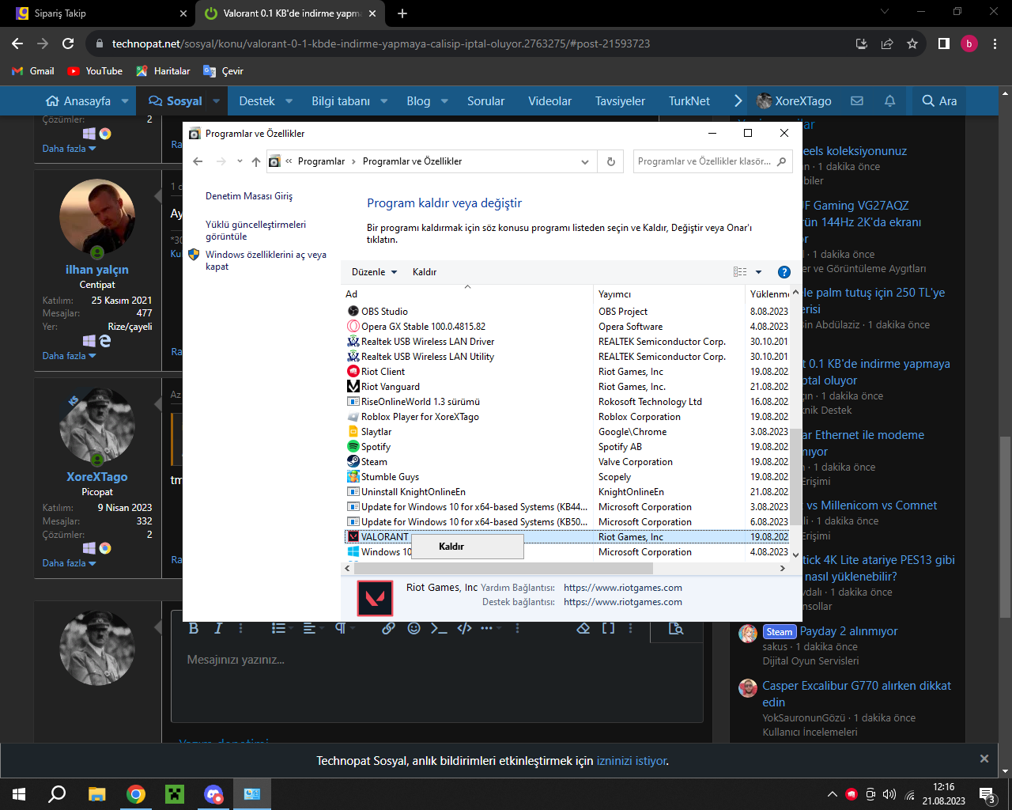1012x810 pixels.
Task: Click the Programlar breadcrumb in address bar
Action: pyautogui.click(x=321, y=161)
